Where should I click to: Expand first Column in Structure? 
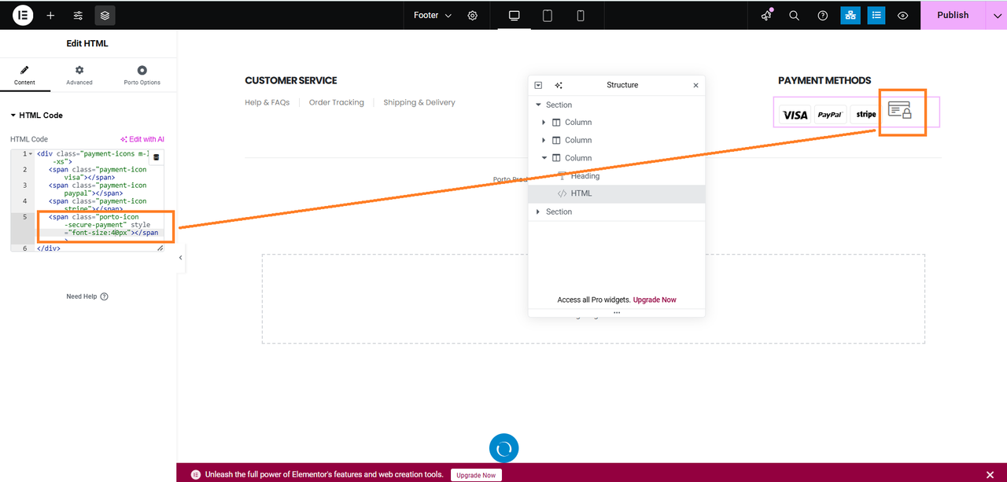tap(544, 123)
